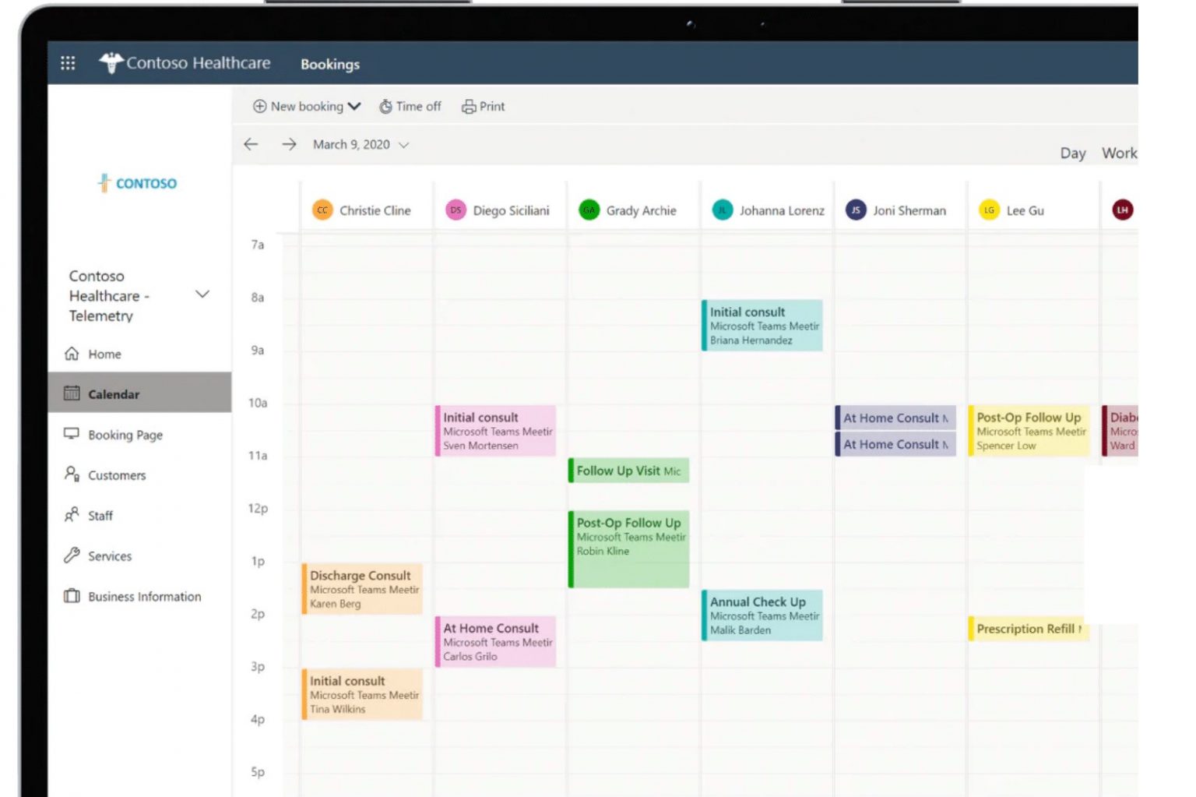Screen dimensions: 1196x797
Task: Select the Print icon in the toolbar
Action: tap(468, 106)
